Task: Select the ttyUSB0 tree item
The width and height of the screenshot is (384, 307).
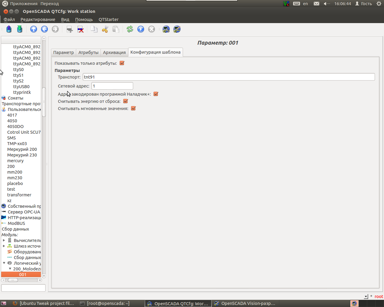Action: pyautogui.click(x=21, y=87)
